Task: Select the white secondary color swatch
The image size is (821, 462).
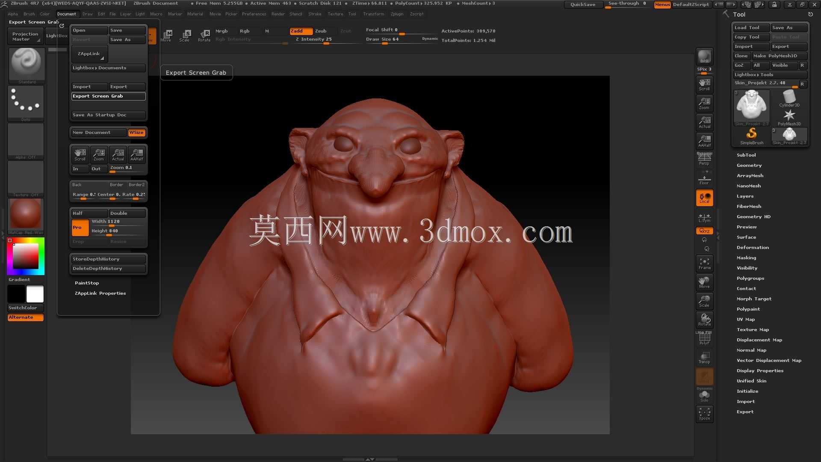Action: 35,294
